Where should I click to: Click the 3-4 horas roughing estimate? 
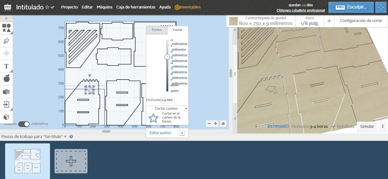319,126
